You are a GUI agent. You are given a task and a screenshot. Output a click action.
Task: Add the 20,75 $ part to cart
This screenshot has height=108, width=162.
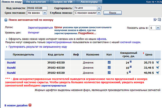158,62
